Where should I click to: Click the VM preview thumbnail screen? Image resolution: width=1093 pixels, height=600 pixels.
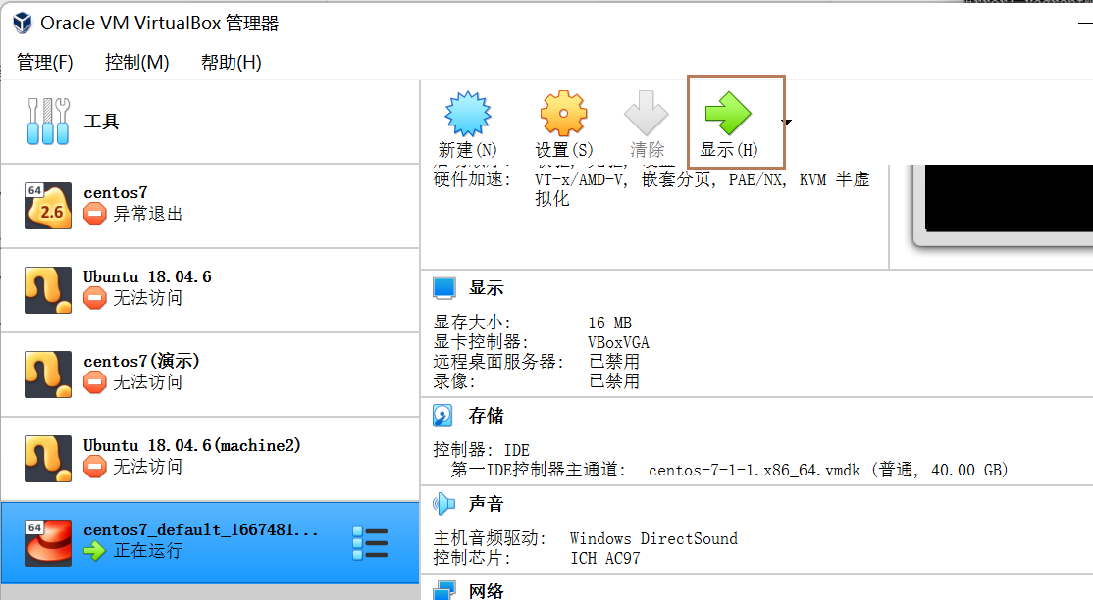coord(1009,197)
